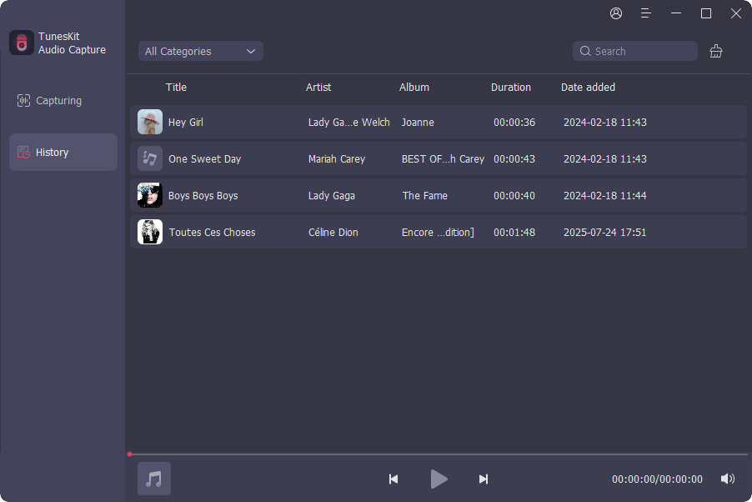Viewport: 752px width, 502px height.
Task: Focus the Search input field
Action: (635, 51)
